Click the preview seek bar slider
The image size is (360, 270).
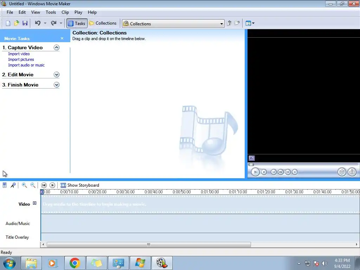251,165
